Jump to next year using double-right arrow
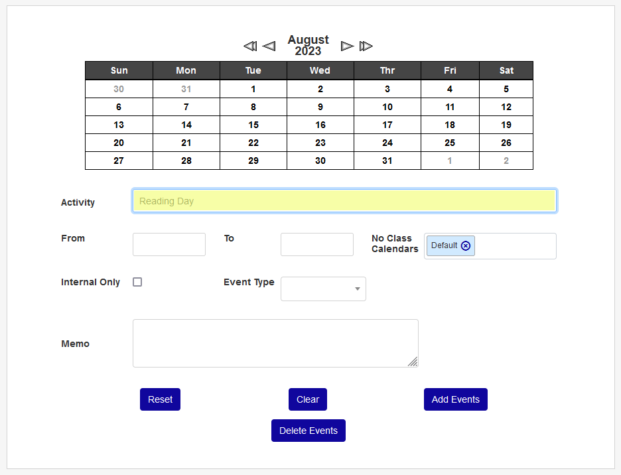The image size is (621, 475). (366, 46)
